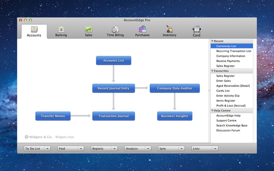This screenshot has width=274, height=171.
Task: Collapse the Recent section triangle
Action: tap(212, 41)
